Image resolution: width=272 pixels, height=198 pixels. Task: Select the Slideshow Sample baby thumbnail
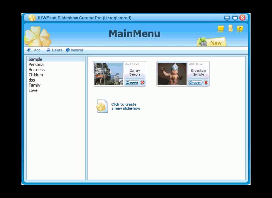point(172,74)
